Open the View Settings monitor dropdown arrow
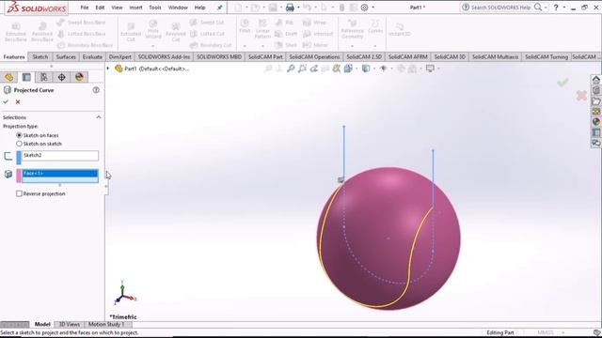Screen dimensions: 602x338 coord(438,69)
